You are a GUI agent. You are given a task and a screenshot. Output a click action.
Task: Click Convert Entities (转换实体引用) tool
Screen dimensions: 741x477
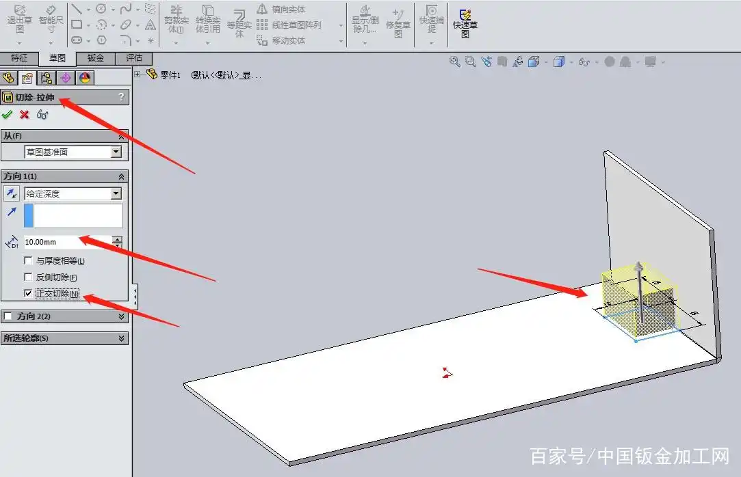point(208,21)
